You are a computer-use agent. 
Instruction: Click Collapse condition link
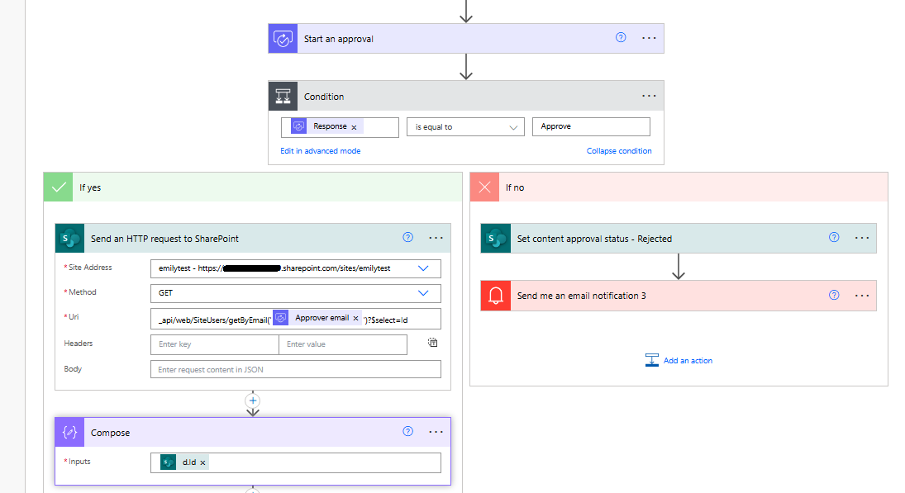coord(619,151)
